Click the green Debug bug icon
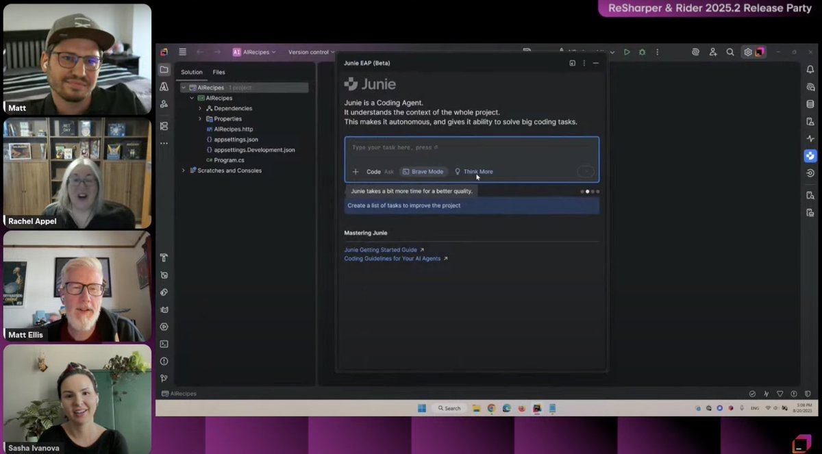The height and width of the screenshot is (454, 822). 642,52
